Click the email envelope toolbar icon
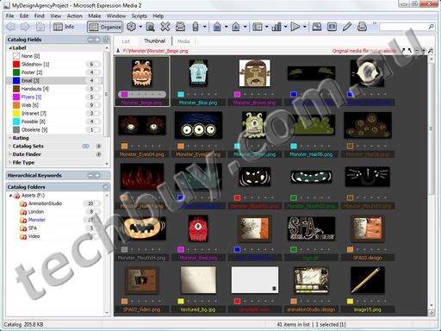The image size is (441, 331). click(180, 27)
